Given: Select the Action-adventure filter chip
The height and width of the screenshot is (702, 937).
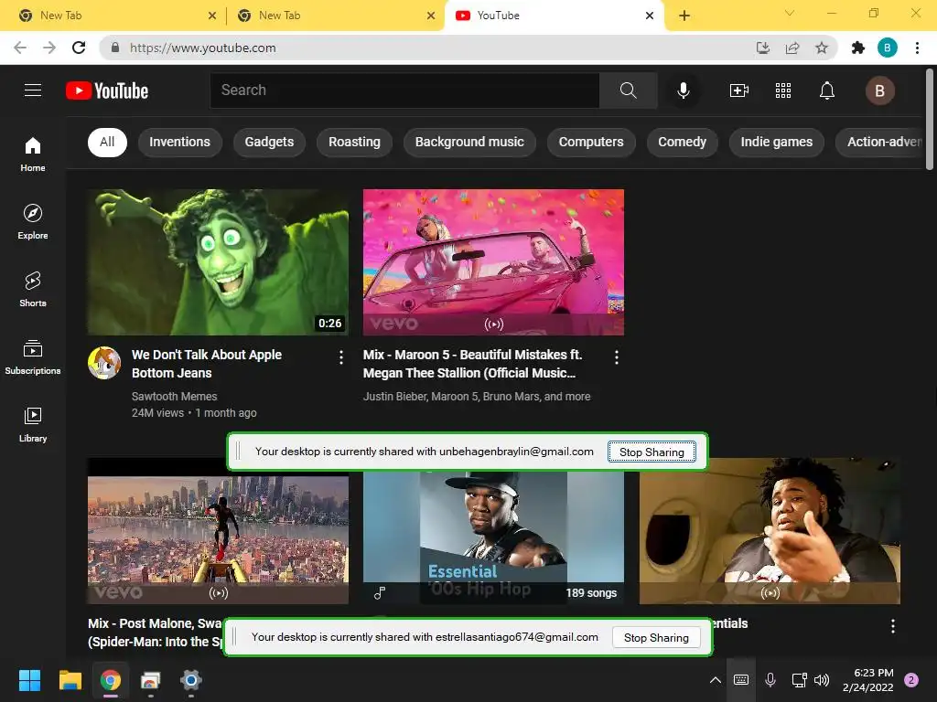Looking at the screenshot, I should [880, 142].
